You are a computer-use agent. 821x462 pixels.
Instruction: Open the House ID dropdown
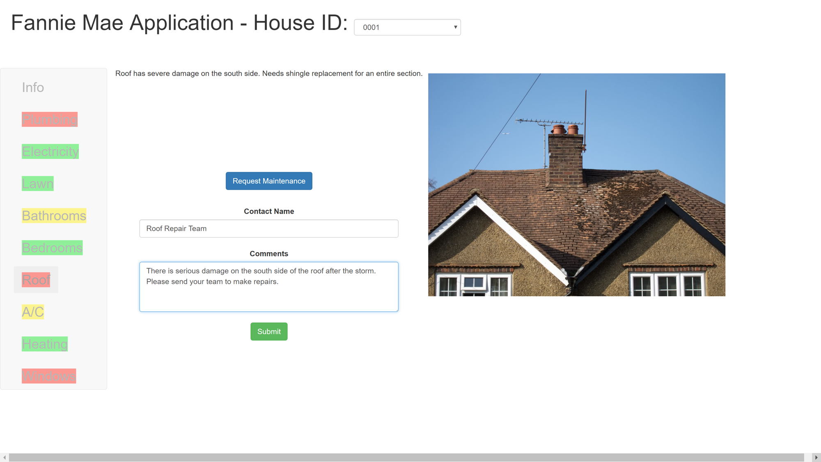click(x=406, y=27)
